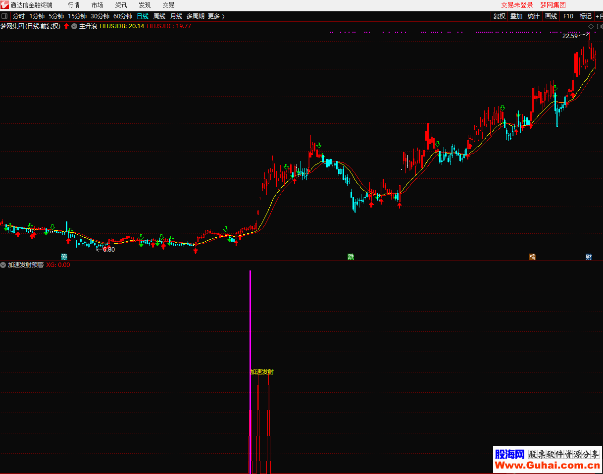Click the HHJSJDC: 19.77 indicator value
Viewport: 603px width, 474px height.
pyautogui.click(x=169, y=26)
